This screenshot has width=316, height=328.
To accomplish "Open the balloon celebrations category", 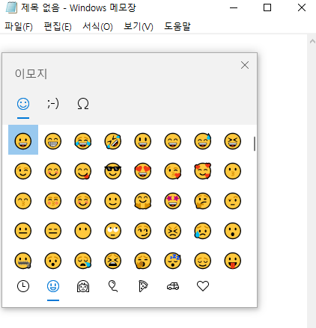I will point(113,286).
